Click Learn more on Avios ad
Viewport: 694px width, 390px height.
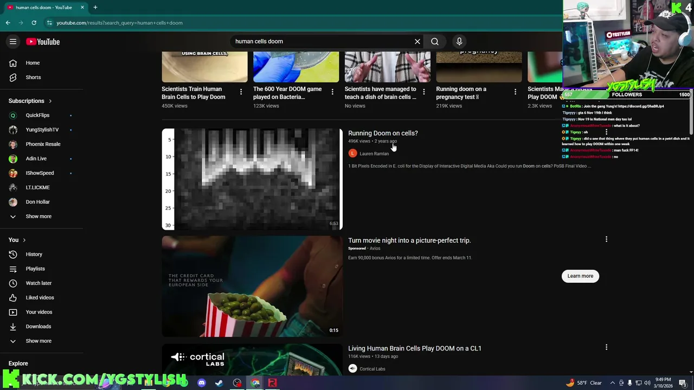coord(580,276)
